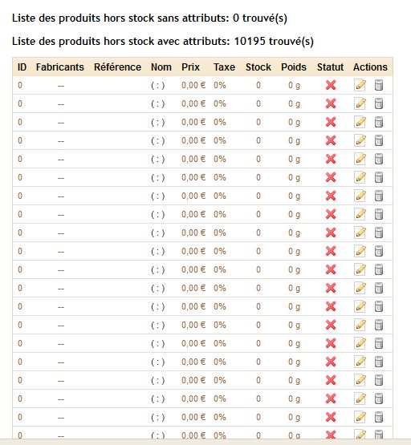Select the heading about products sans attributs
The image size is (411, 445).
click(x=149, y=18)
